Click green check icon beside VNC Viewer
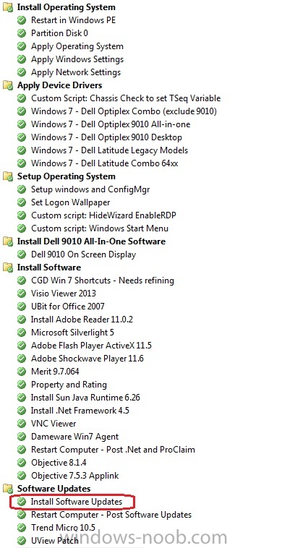This screenshot has height=548, width=287. click(x=22, y=424)
